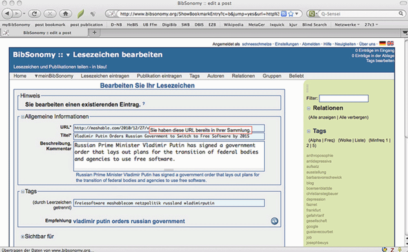Reload the page with the refresh button

pyautogui.click(x=34, y=13)
